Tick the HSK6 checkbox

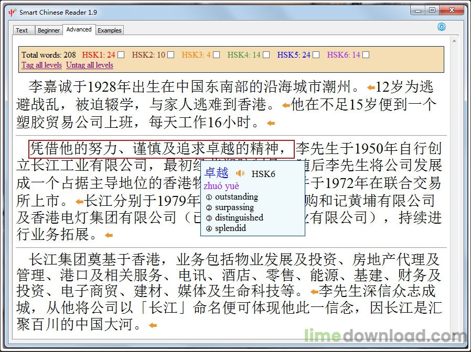366,55
